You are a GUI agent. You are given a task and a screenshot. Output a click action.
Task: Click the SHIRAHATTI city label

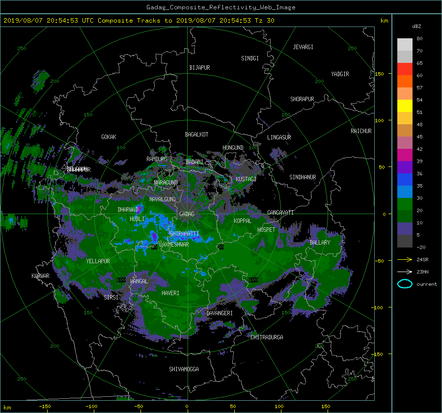coord(184,233)
